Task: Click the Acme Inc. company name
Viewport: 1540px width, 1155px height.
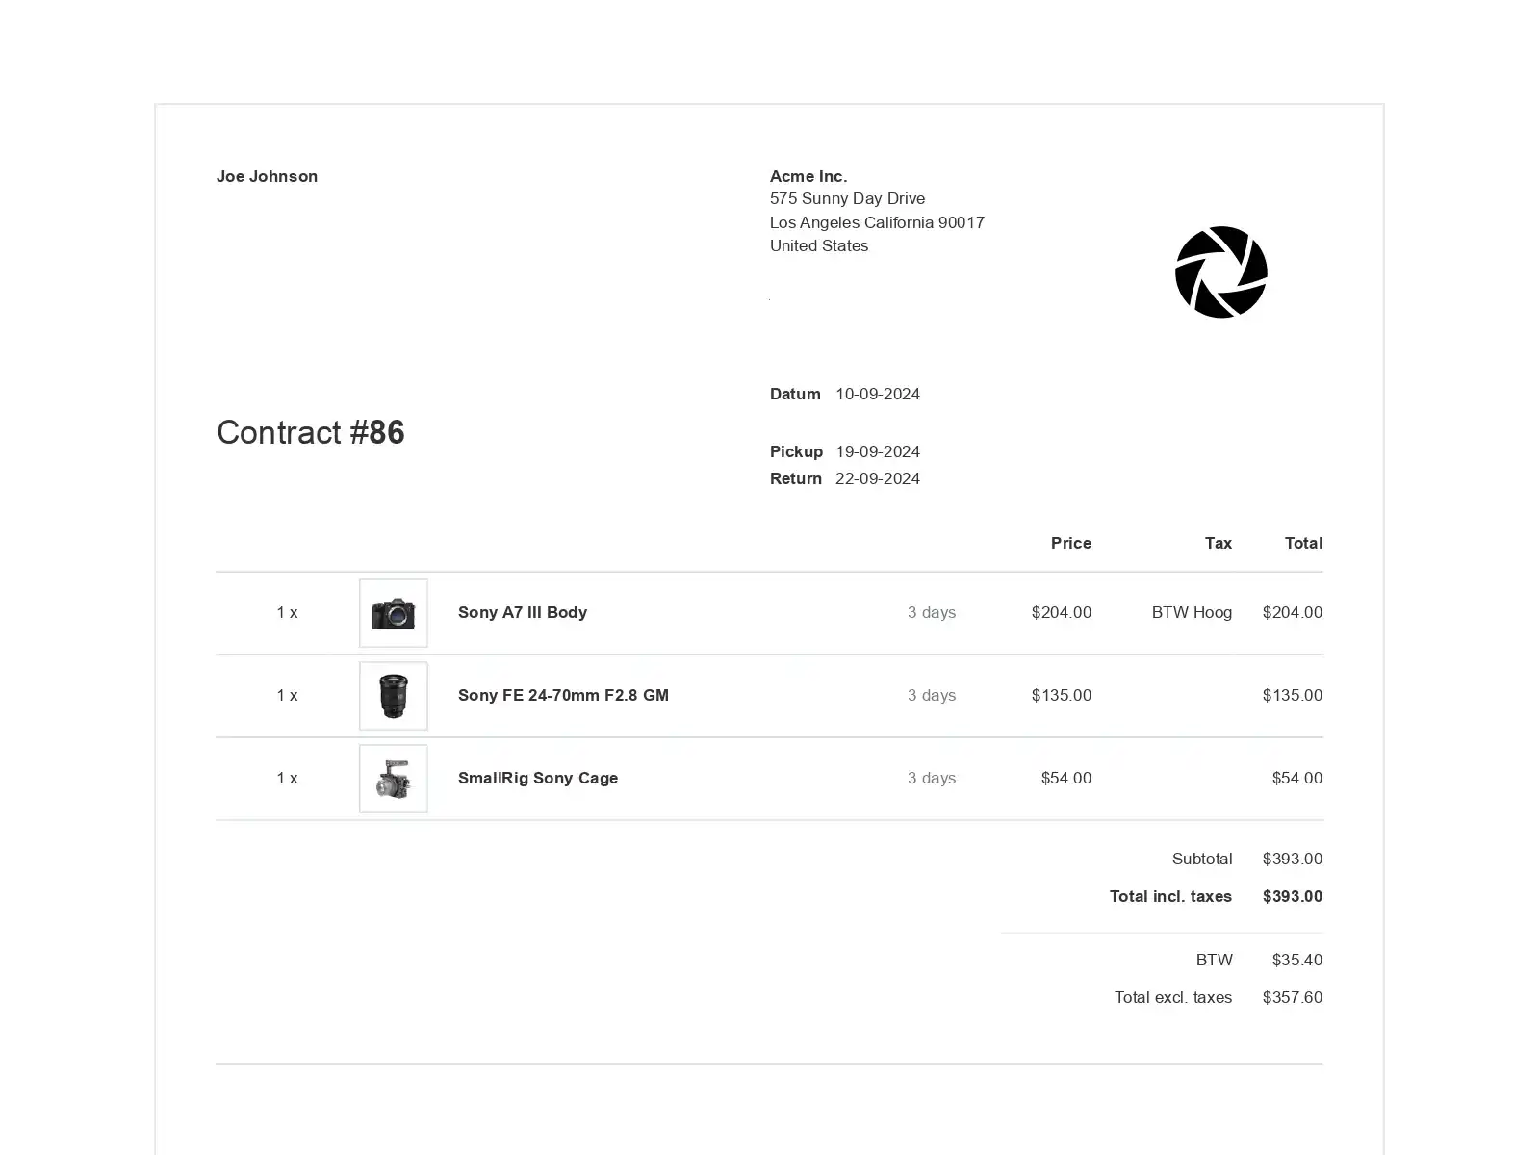Action: (x=808, y=176)
